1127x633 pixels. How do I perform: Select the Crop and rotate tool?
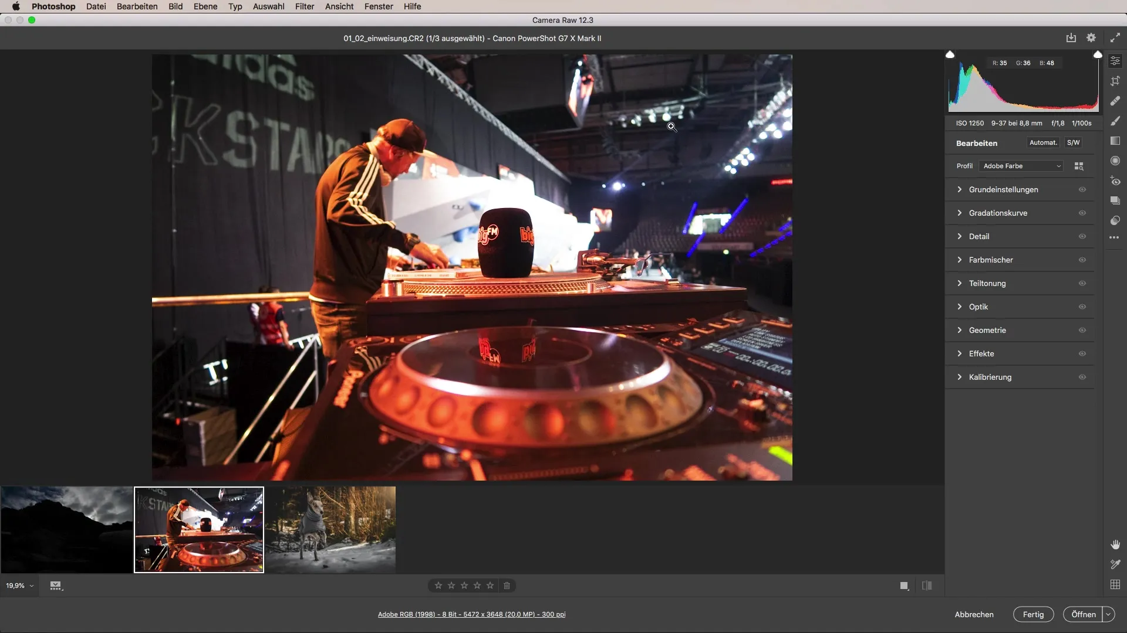[1115, 81]
